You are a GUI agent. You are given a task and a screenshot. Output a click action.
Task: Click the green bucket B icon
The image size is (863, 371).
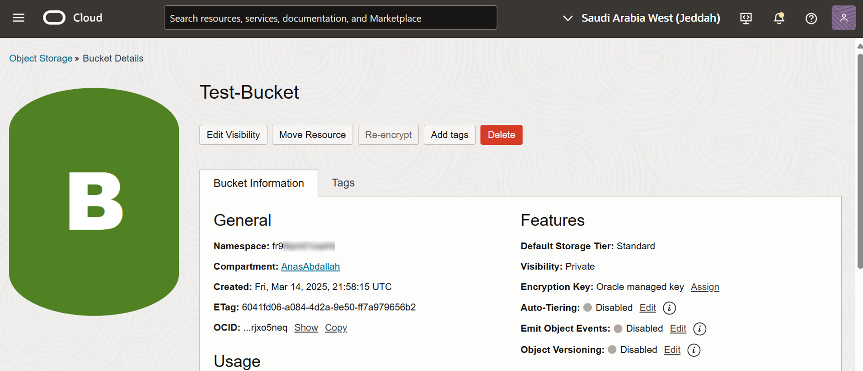tap(94, 202)
